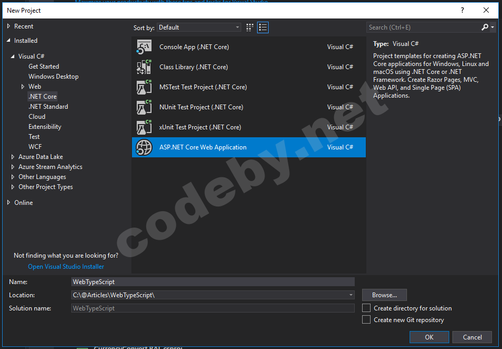
Task: Select the MSTest Test Project template icon
Action: 144,87
